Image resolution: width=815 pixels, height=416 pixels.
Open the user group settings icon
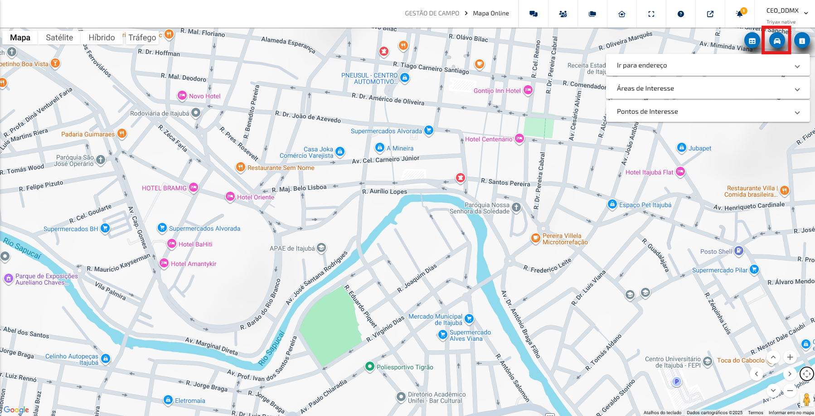click(x=563, y=14)
